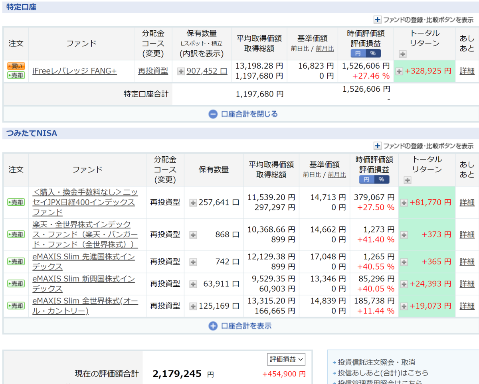
Task: Expand plus icon beside 868 口
Action: click(x=193, y=235)
